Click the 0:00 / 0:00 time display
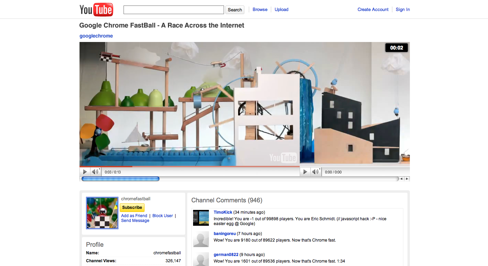 (333, 172)
